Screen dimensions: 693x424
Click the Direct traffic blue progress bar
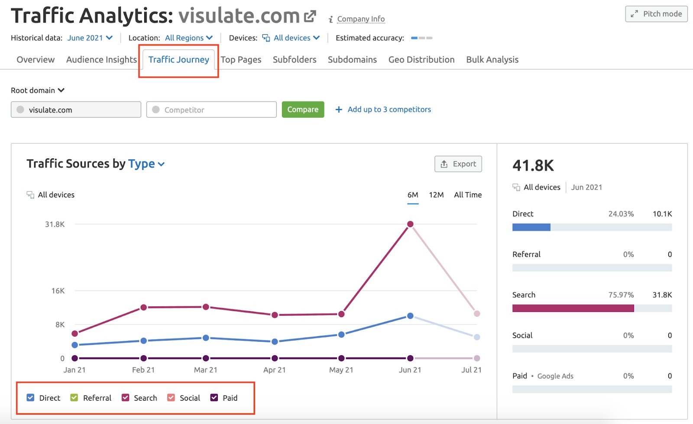pyautogui.click(x=531, y=227)
